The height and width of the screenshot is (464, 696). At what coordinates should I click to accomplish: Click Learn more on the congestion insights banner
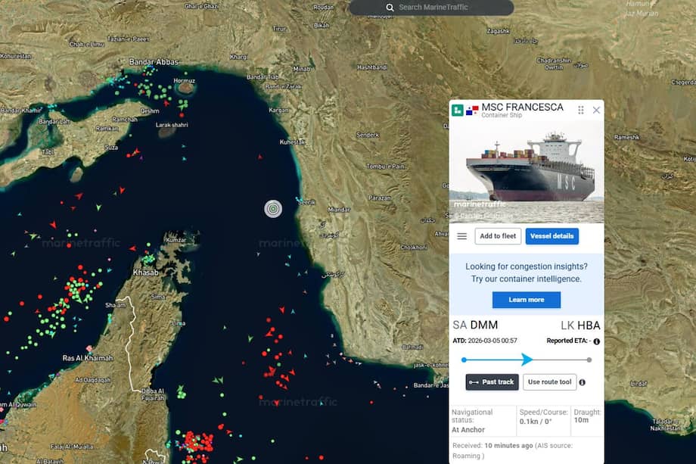click(527, 300)
